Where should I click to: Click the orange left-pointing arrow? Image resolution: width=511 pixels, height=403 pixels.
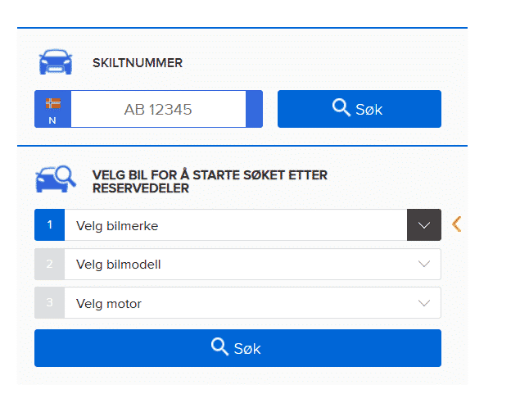[x=457, y=224]
